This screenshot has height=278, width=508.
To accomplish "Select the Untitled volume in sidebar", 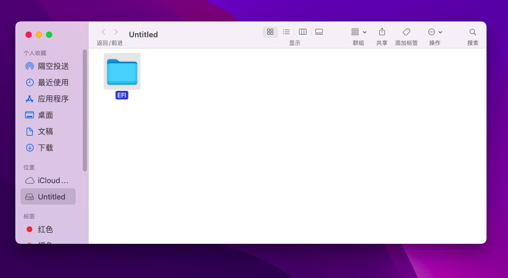I will point(48,196).
